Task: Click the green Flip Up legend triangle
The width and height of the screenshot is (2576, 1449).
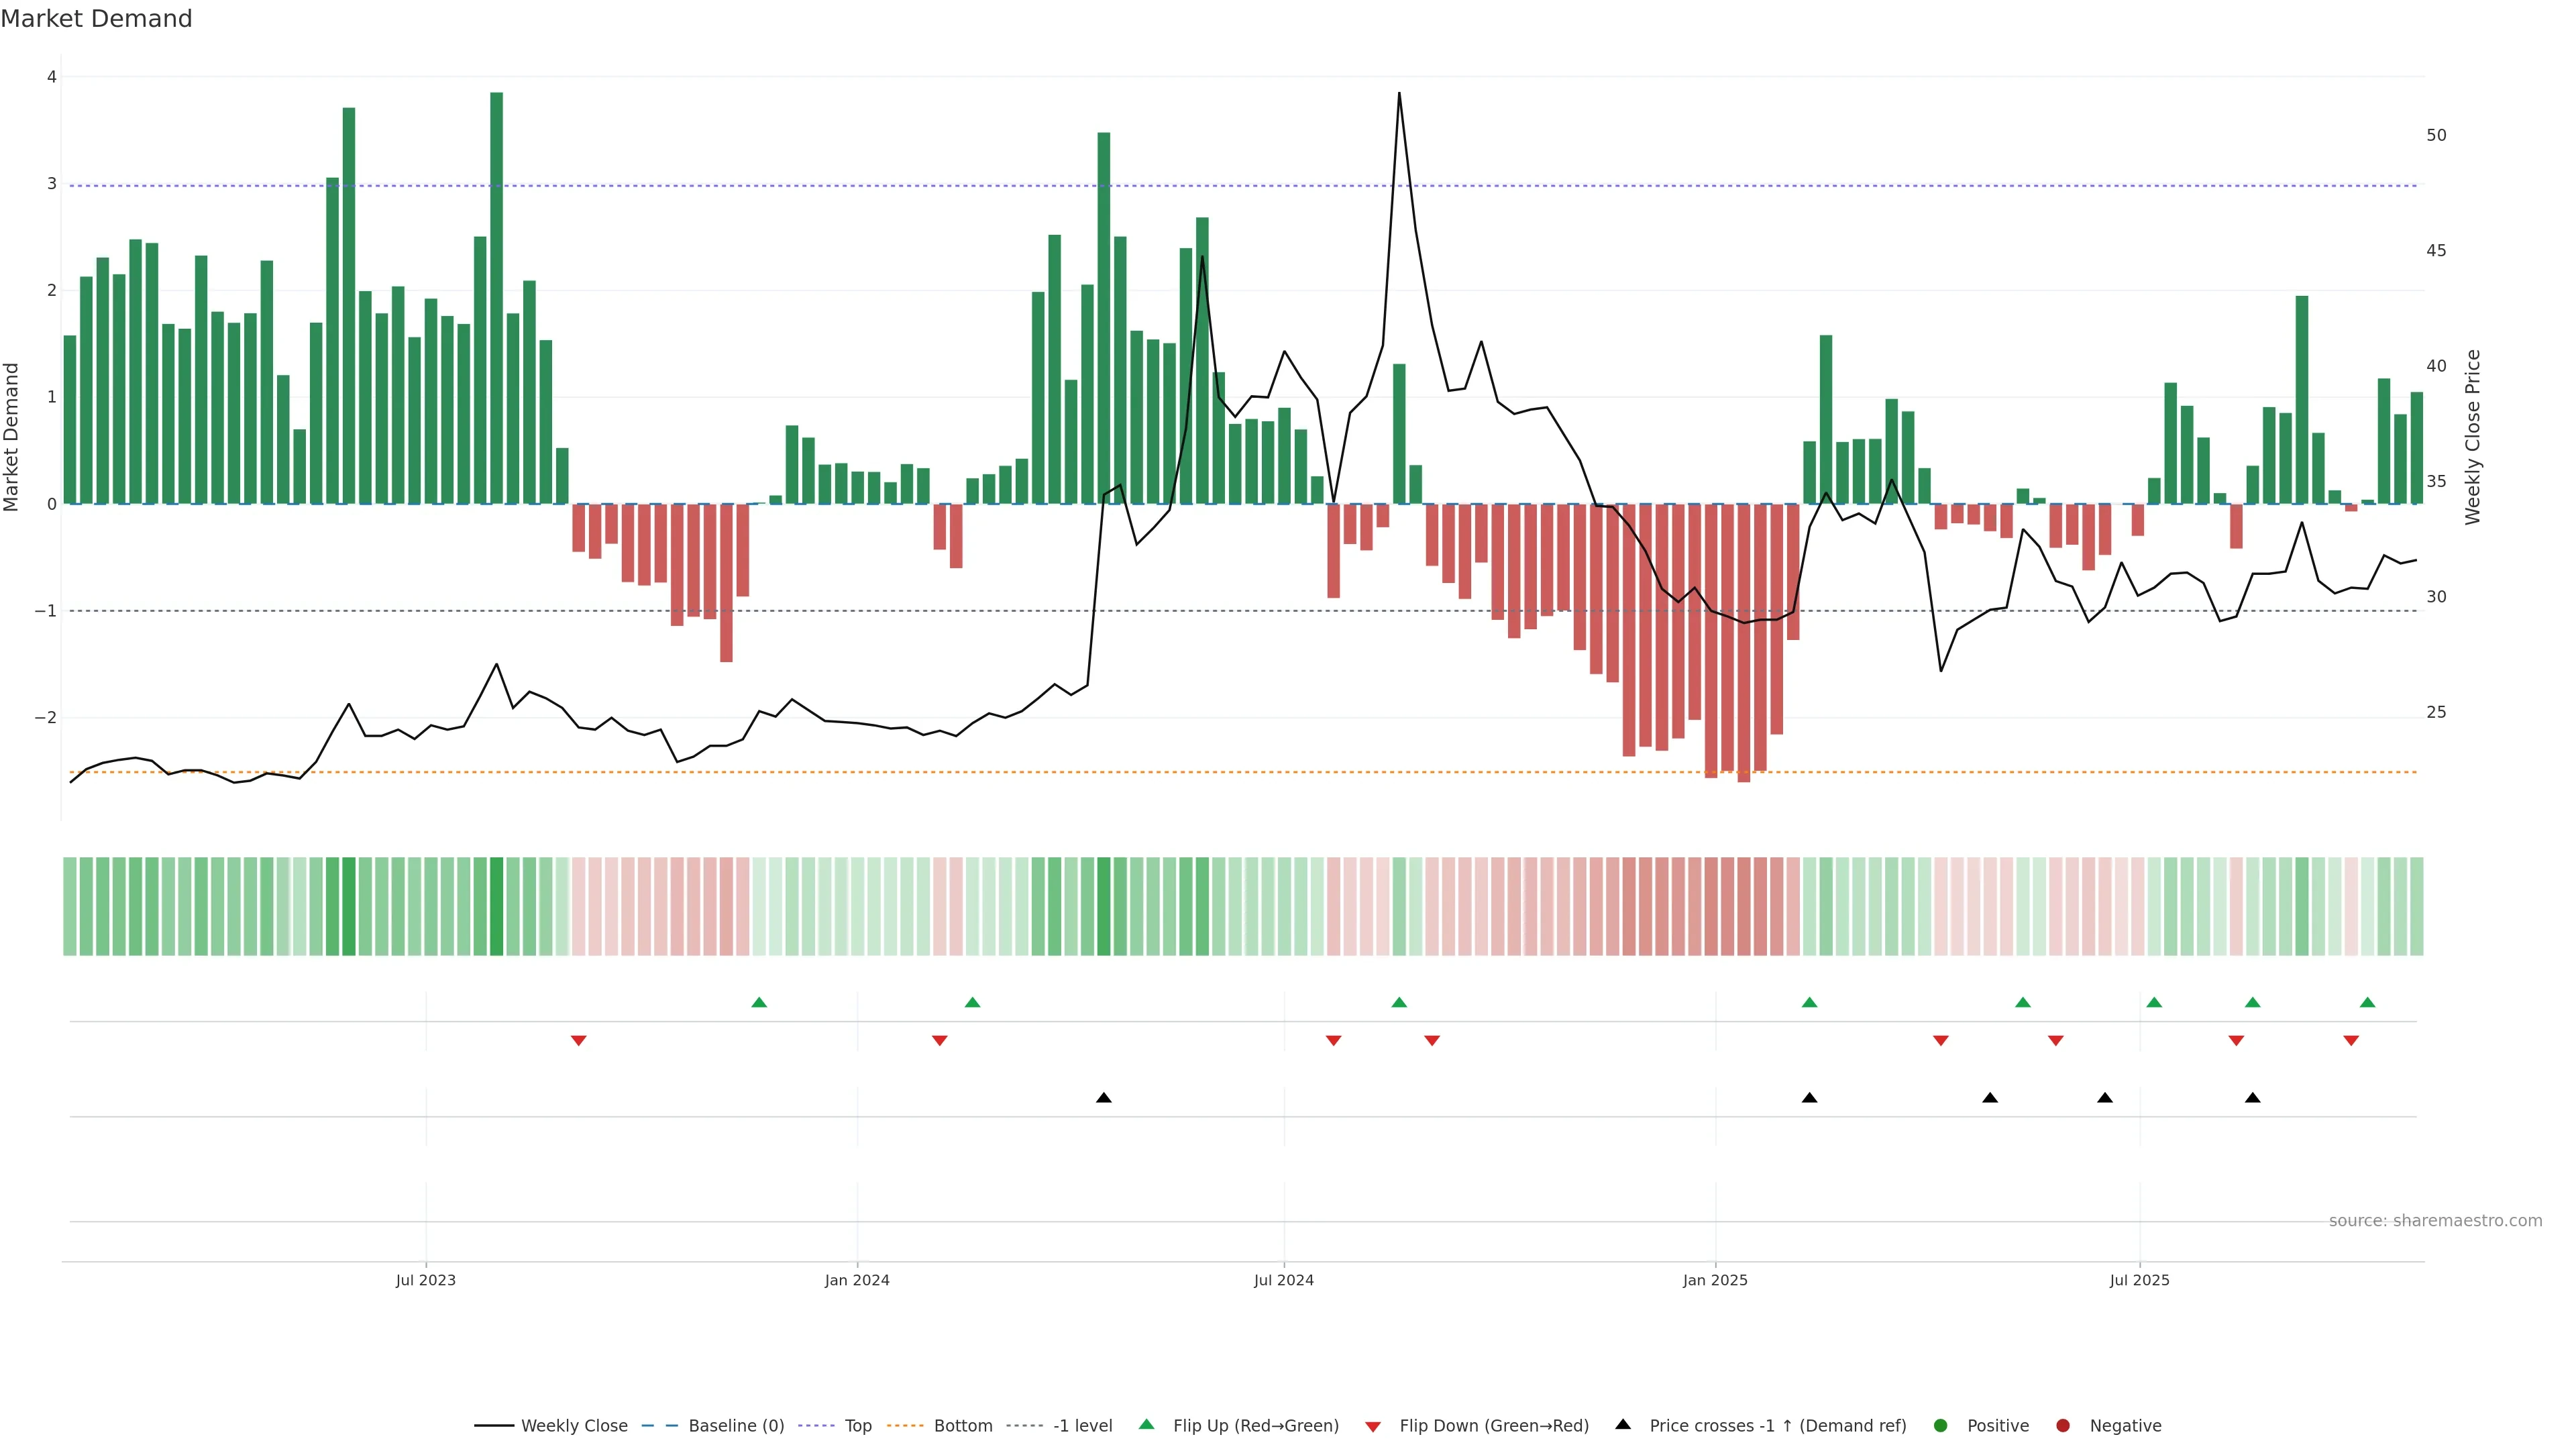Action: [x=1146, y=1424]
